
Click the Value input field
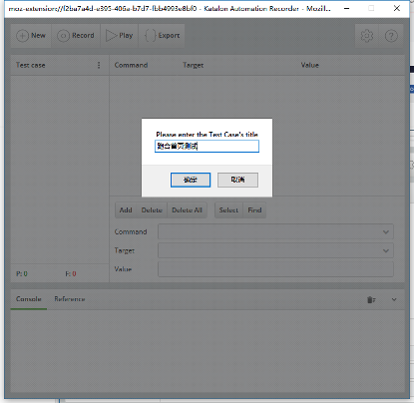click(275, 269)
